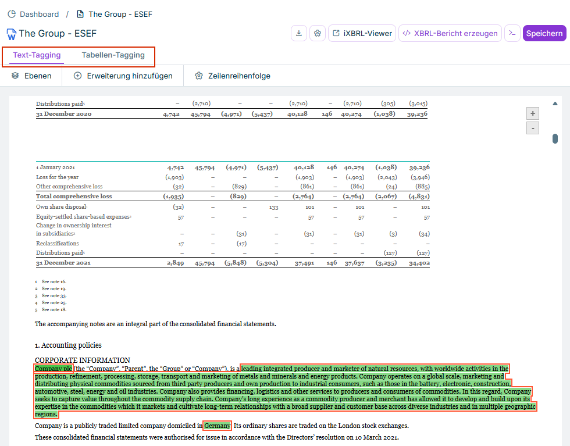Select the W logo beside The Group - ESEF

click(10, 34)
